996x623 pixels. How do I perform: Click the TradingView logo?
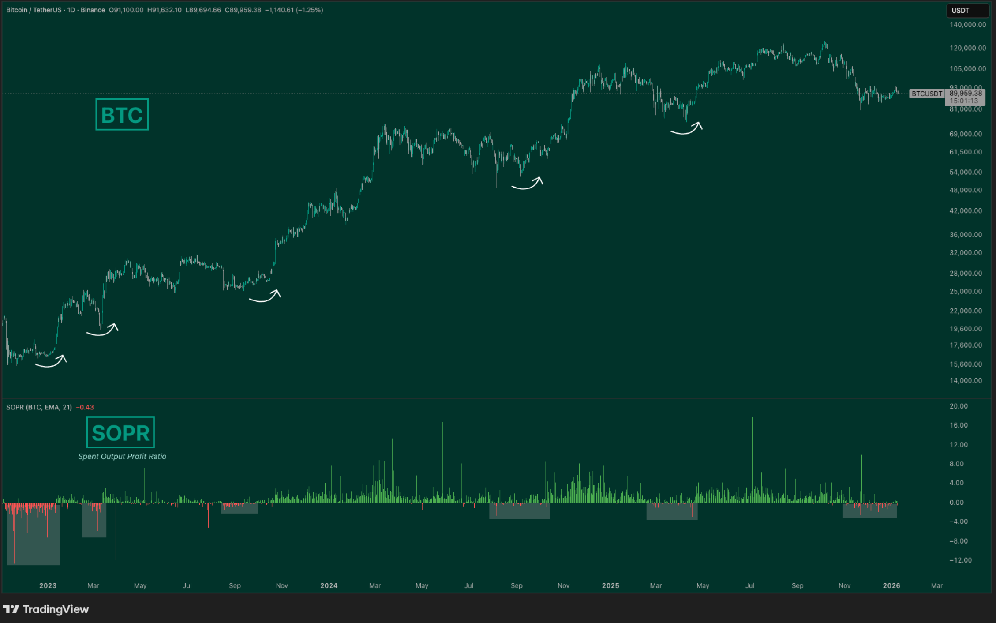coord(46,609)
